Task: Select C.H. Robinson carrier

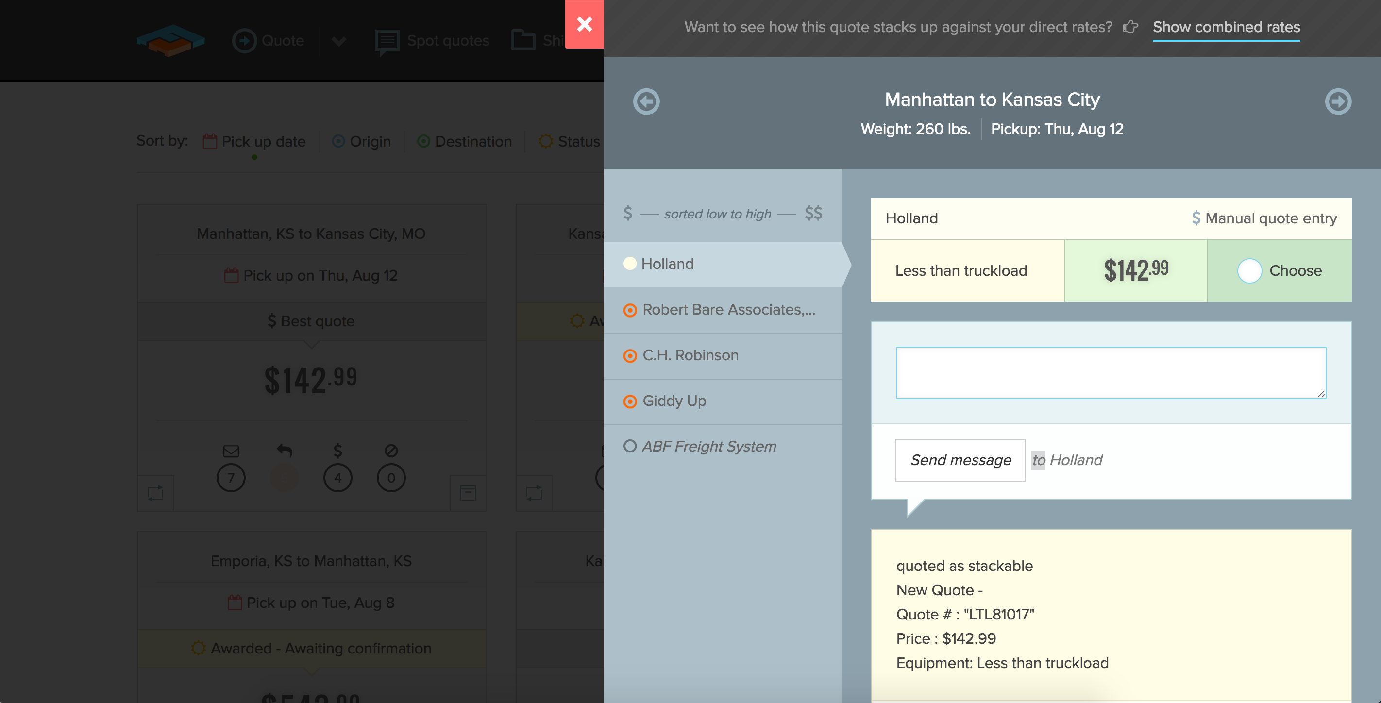Action: click(723, 355)
